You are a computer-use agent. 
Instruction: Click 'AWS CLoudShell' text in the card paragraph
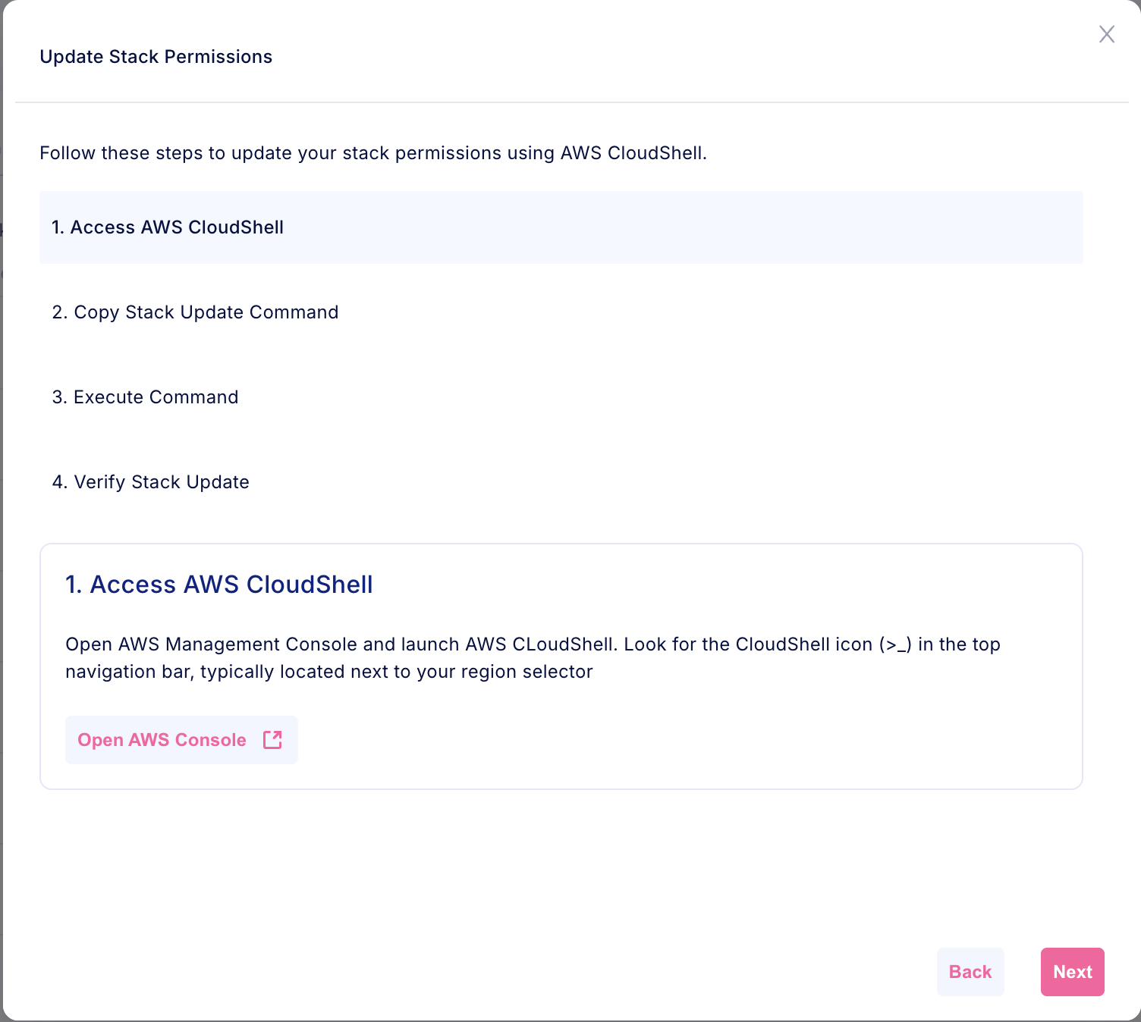(539, 644)
